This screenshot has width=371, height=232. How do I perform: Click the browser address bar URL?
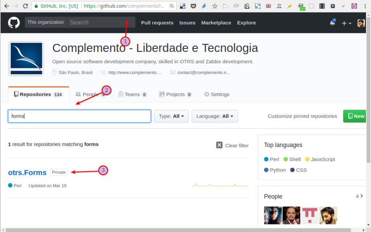[124, 6]
